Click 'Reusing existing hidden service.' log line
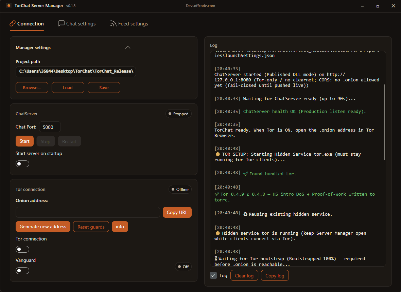Viewport: 401px width, 292px height. pos(273,214)
